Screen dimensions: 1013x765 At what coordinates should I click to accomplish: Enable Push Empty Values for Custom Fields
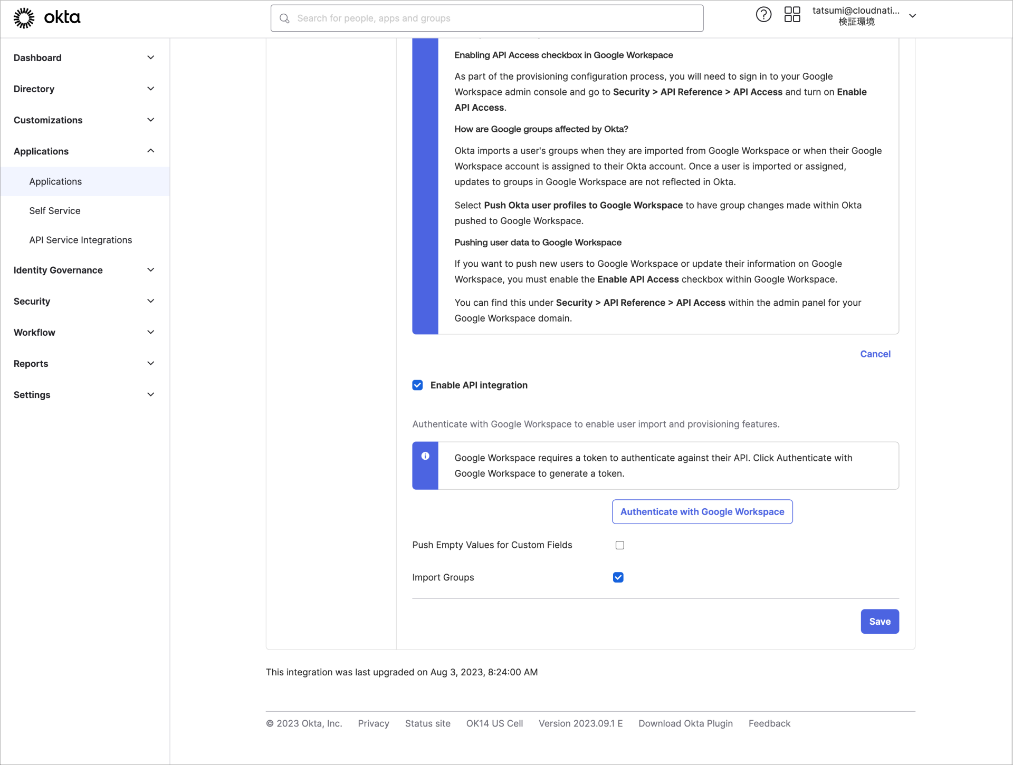coord(619,545)
